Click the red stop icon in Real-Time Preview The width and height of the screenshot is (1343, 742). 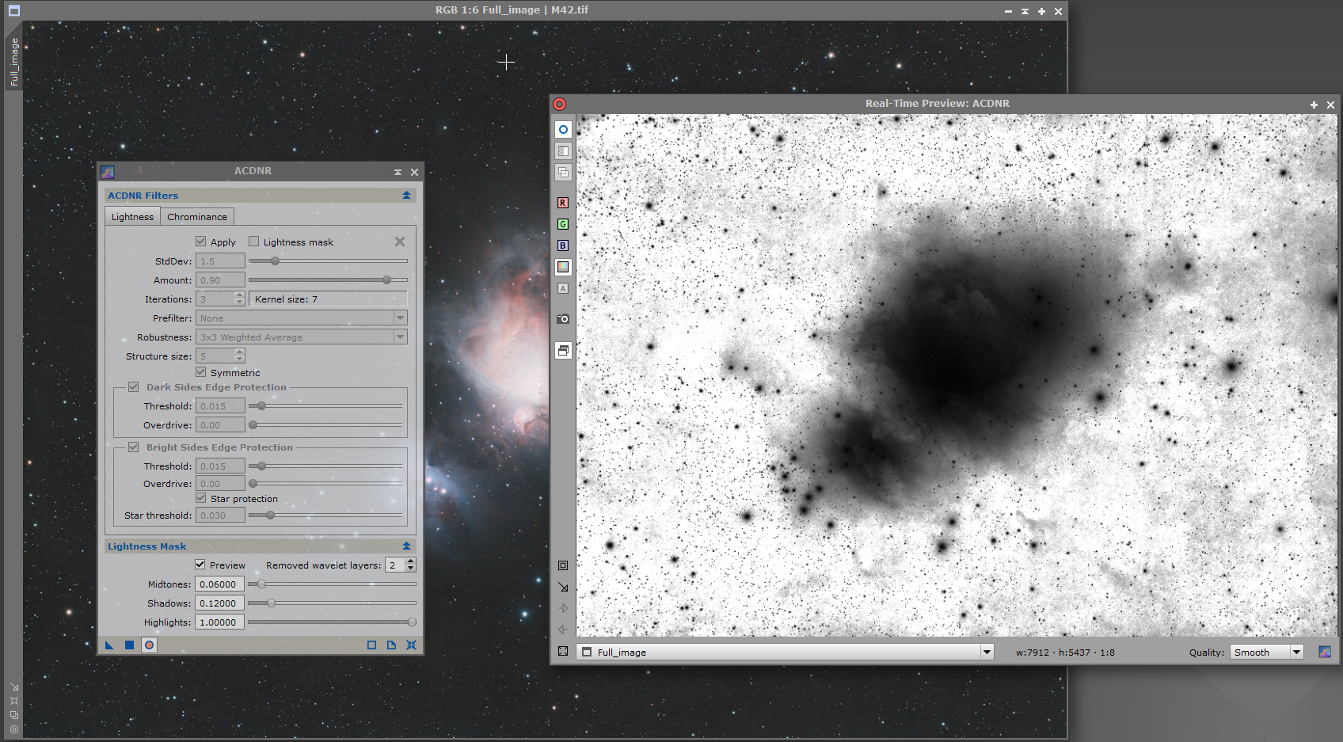tap(559, 104)
